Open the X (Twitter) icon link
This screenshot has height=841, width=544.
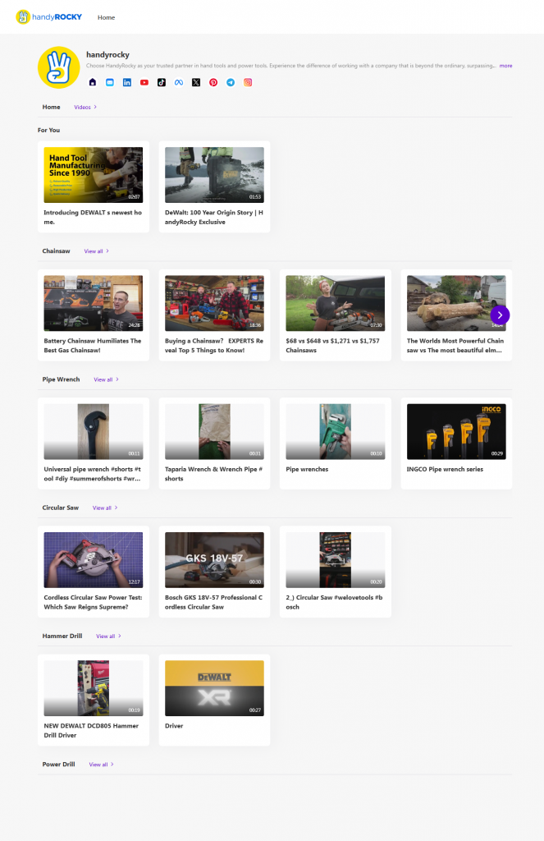click(x=196, y=82)
